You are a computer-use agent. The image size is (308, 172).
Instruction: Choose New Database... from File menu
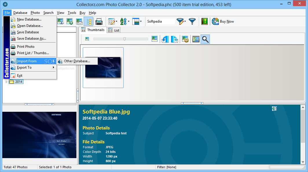pos(33,19)
